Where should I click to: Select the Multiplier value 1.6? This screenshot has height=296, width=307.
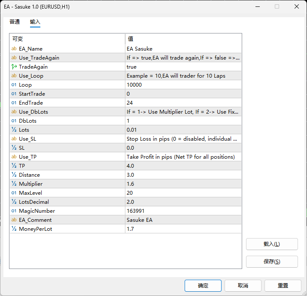(130, 184)
